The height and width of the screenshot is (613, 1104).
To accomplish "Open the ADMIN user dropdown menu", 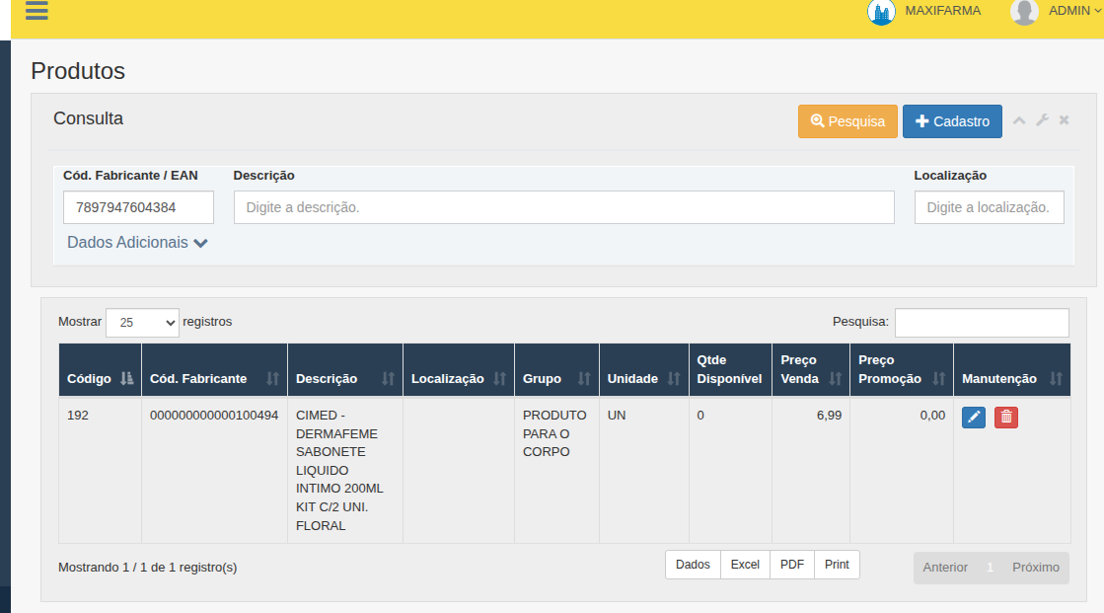I will click(x=1074, y=11).
